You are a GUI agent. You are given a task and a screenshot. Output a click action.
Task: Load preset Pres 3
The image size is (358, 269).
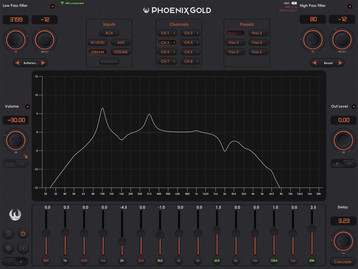(235, 43)
